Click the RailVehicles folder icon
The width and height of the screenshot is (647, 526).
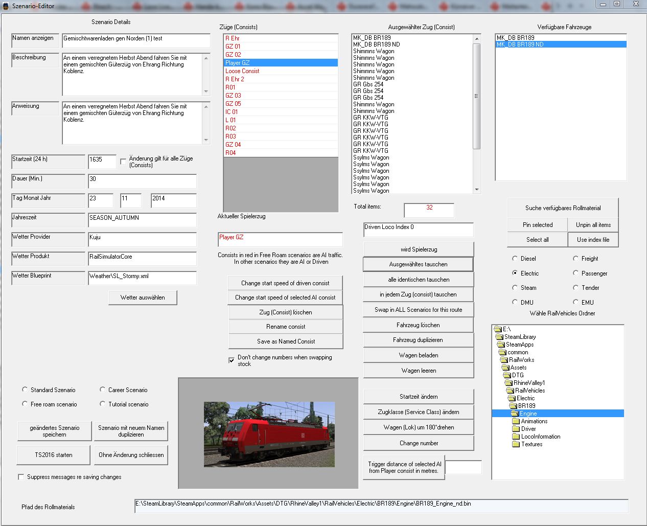click(510, 391)
